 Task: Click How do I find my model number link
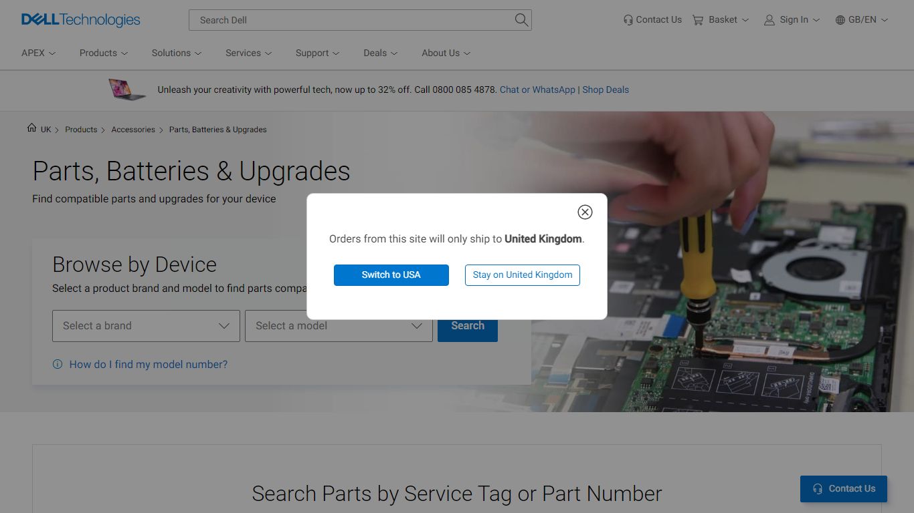[149, 365]
